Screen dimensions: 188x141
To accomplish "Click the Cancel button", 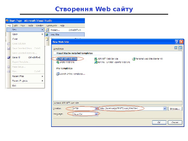I will [x=175, y=122].
